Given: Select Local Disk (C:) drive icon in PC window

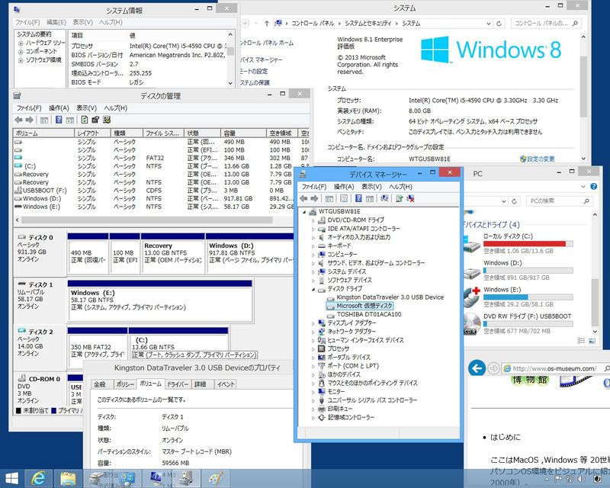Looking at the screenshot, I should [472, 243].
